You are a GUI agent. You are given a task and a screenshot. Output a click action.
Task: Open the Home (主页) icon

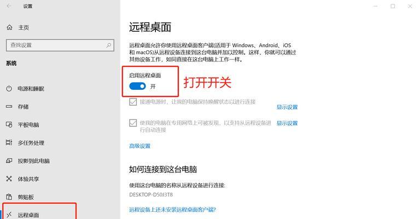point(10,27)
